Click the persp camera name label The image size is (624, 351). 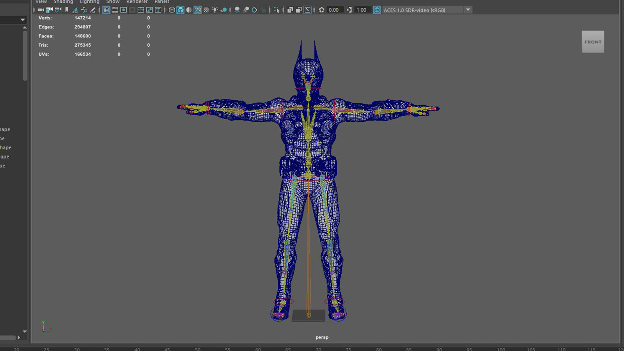[x=322, y=337]
